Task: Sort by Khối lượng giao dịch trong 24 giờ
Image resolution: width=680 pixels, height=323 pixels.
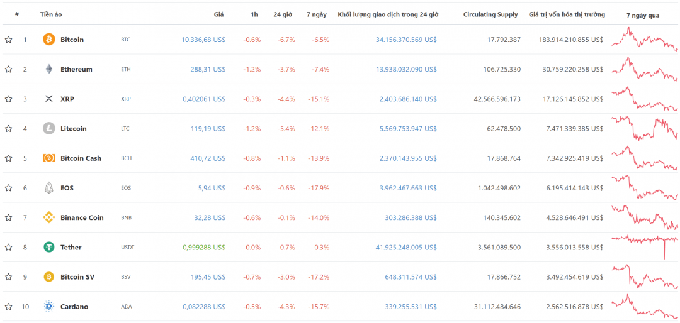Action: click(388, 14)
